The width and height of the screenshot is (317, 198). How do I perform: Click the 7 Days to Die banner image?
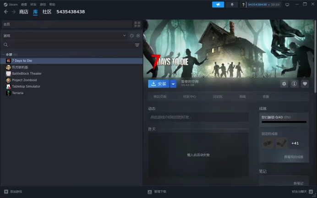[x=229, y=49]
